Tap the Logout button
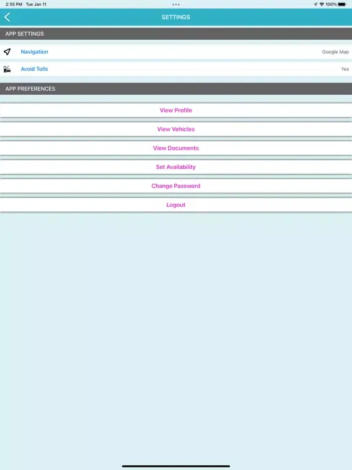Viewport: 352px width, 470px height. (176, 205)
